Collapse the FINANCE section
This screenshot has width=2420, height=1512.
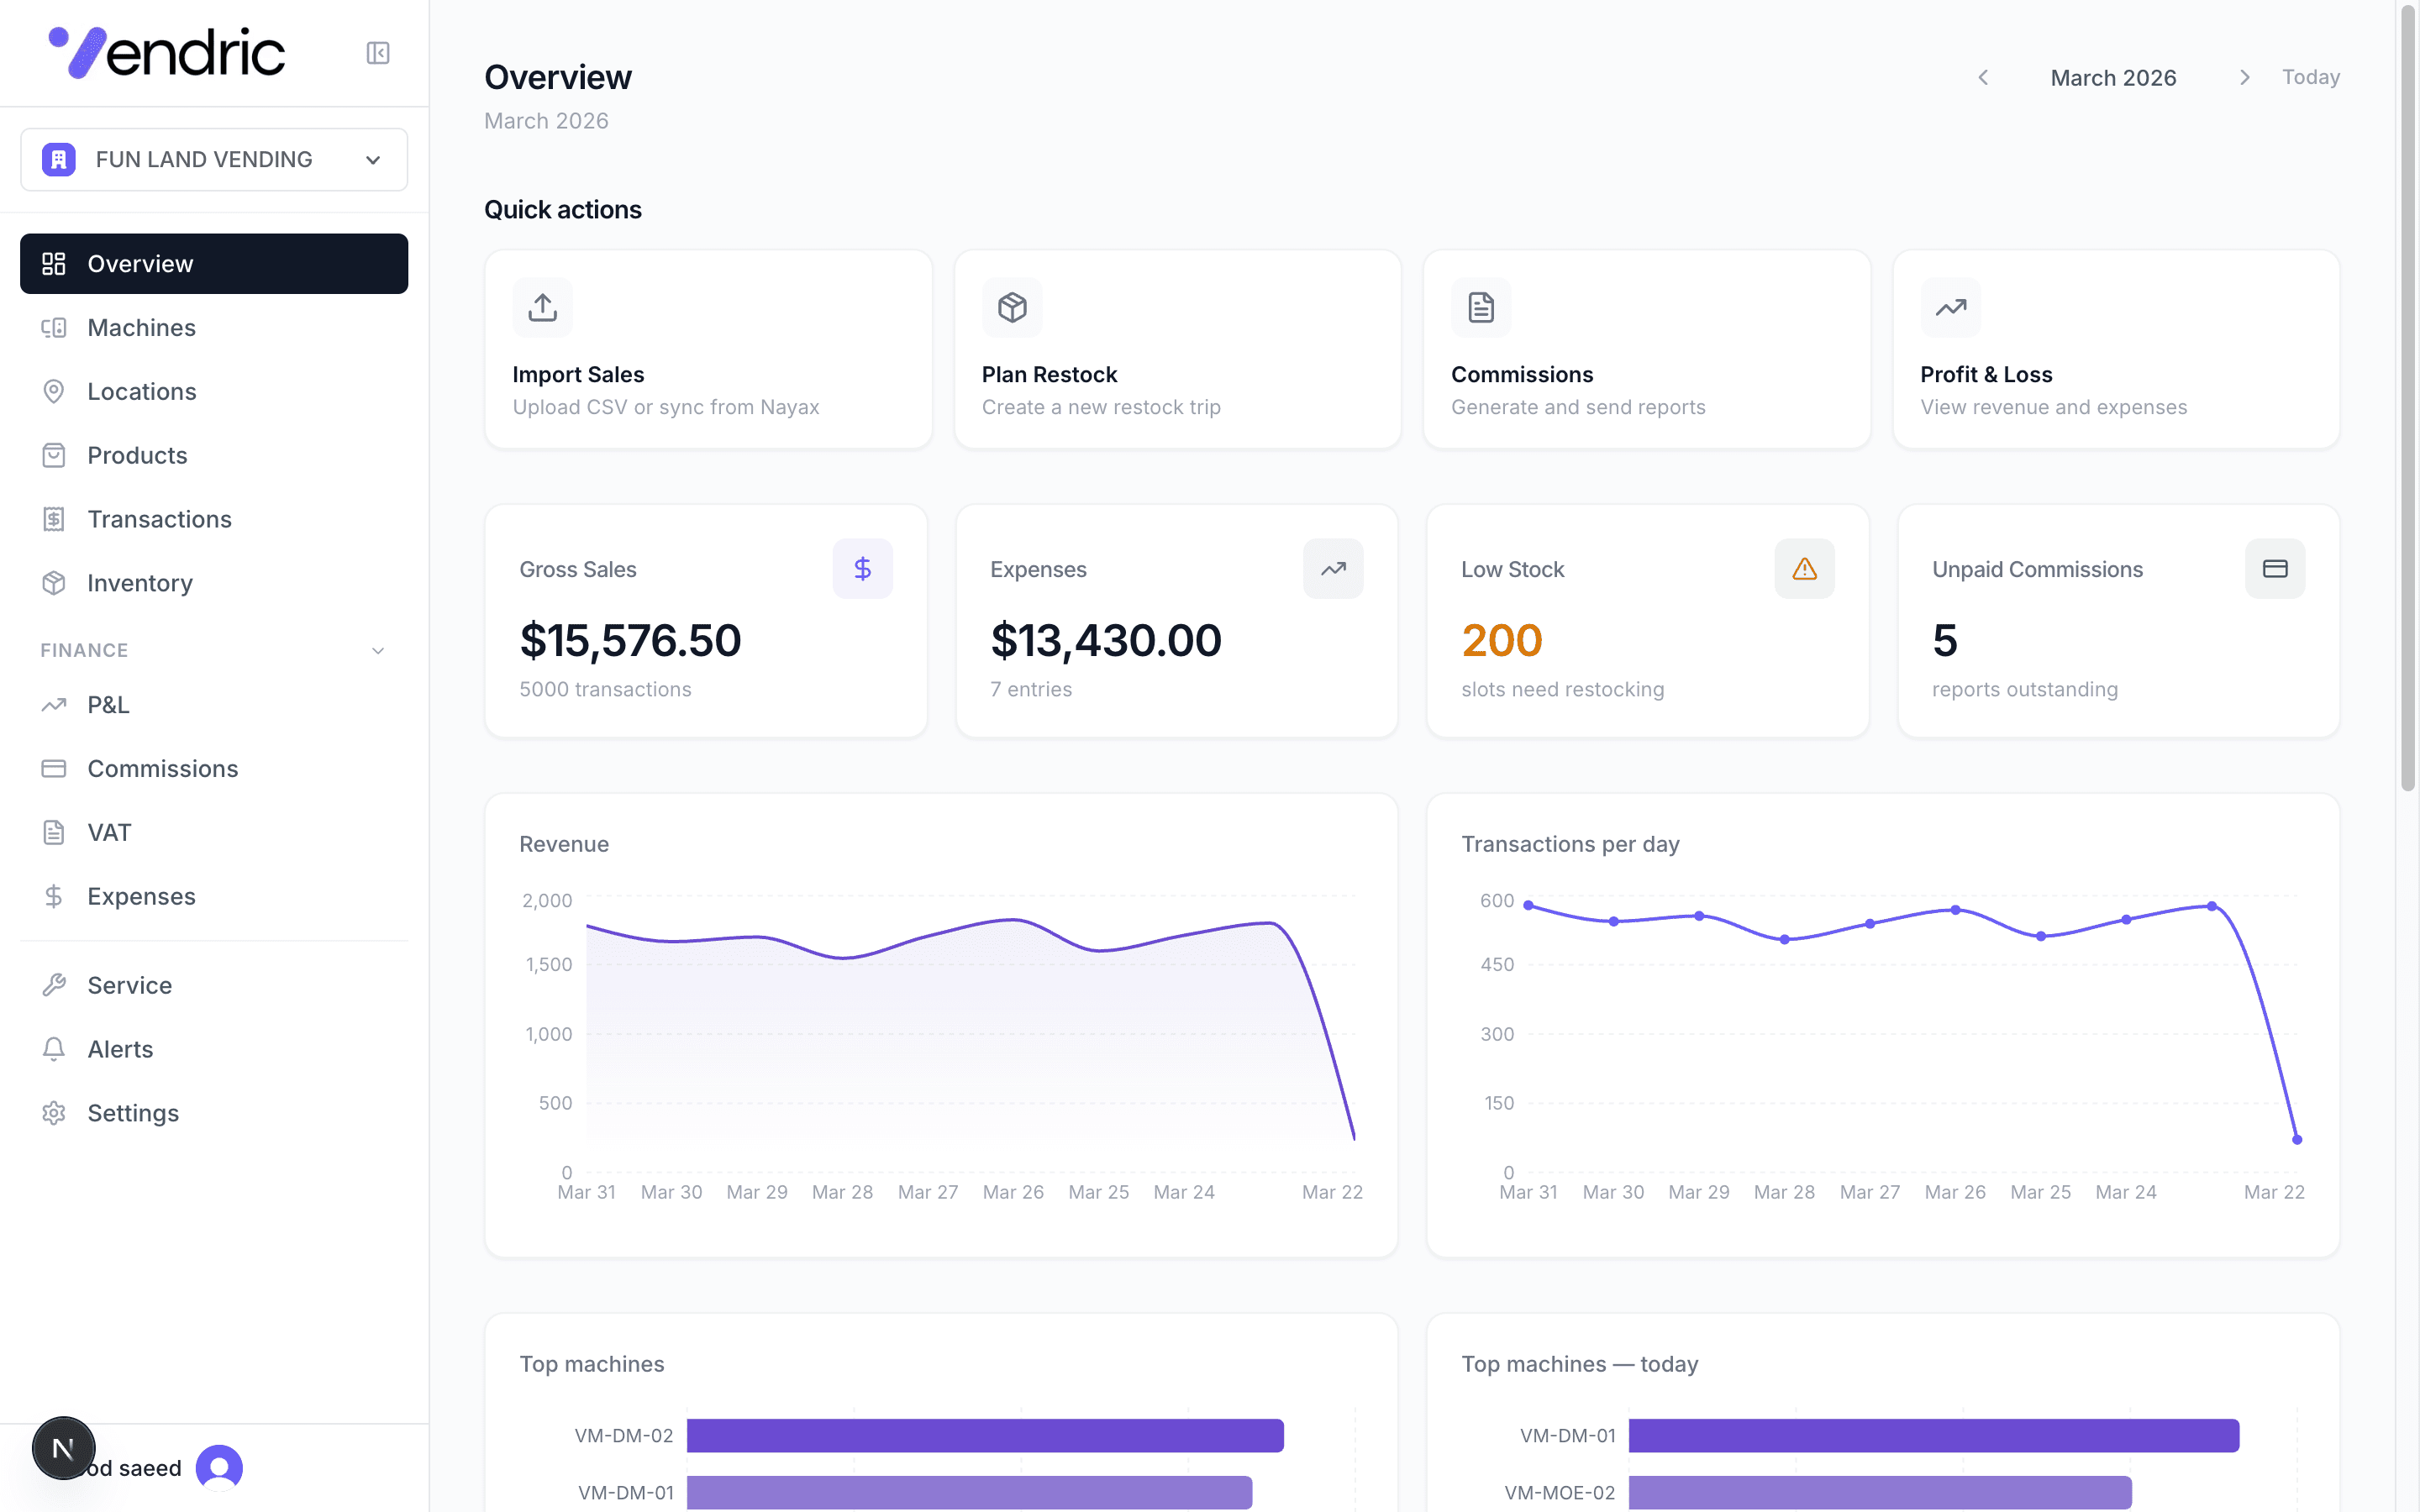[x=377, y=650]
